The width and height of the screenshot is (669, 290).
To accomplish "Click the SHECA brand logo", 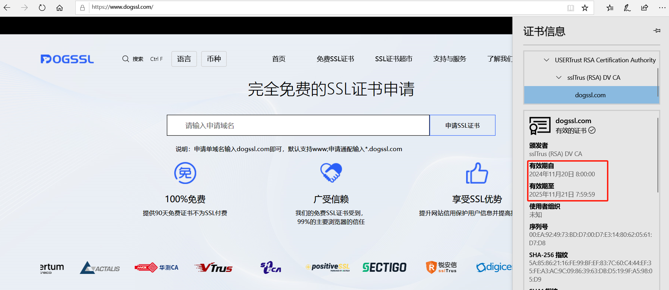I will click(271, 268).
